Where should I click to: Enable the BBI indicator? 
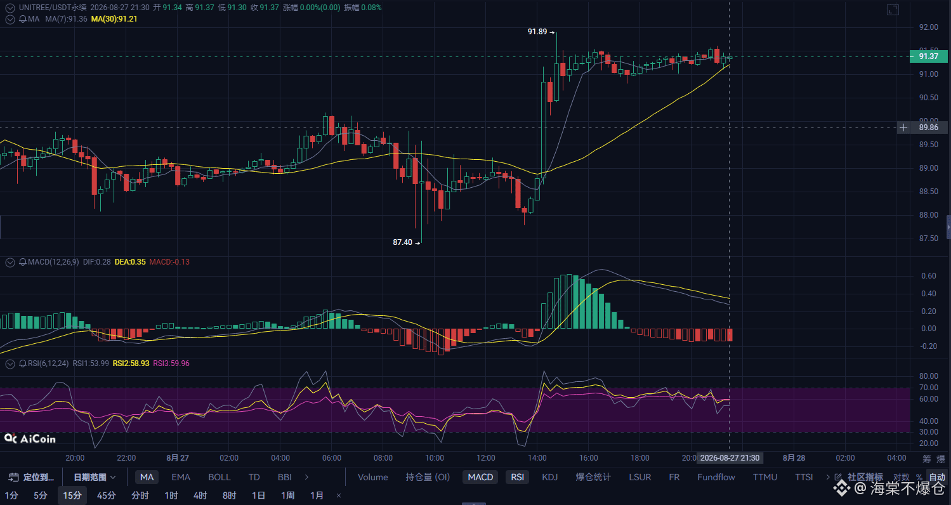[285, 477]
